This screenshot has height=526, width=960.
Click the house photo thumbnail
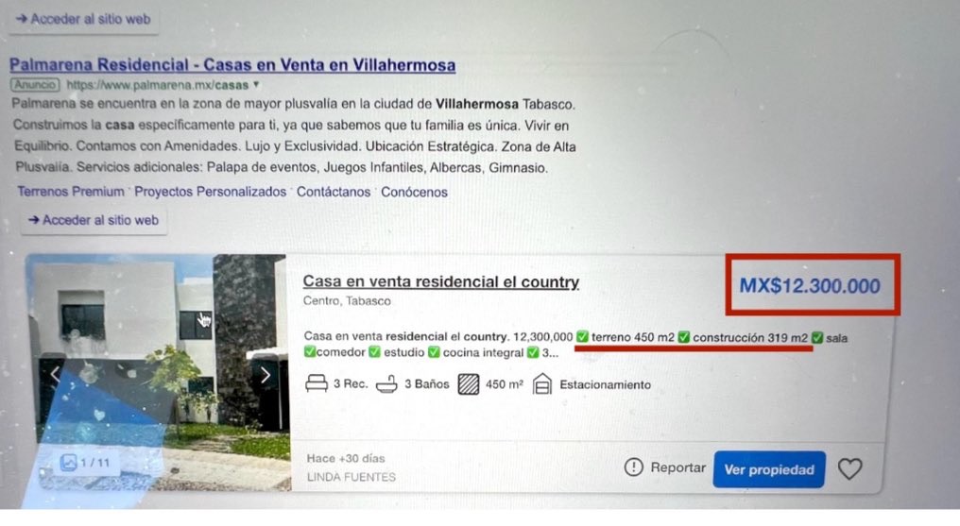coord(159,372)
